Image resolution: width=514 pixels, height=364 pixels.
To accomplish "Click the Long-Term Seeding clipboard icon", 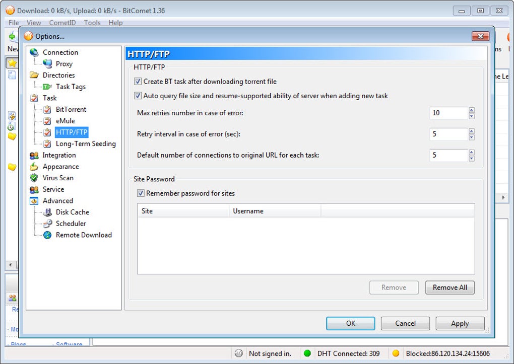I will (47, 144).
